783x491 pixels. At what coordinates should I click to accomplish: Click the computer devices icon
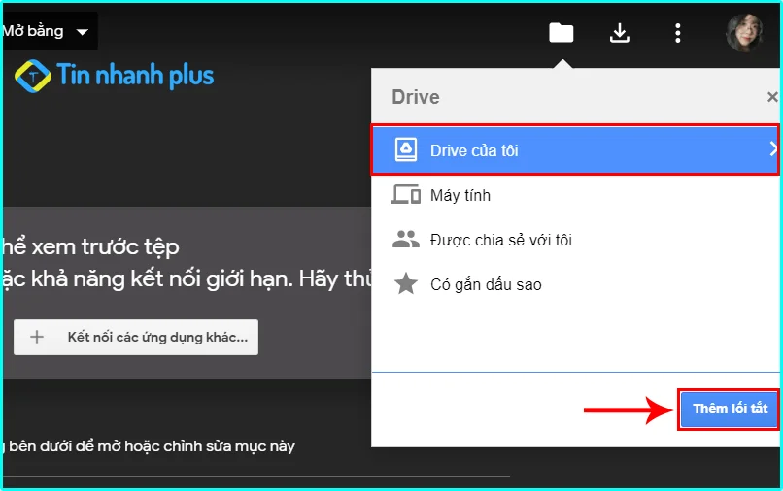pyautogui.click(x=406, y=195)
